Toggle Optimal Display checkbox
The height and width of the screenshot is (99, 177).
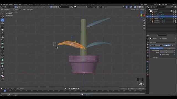[x=161, y=55]
